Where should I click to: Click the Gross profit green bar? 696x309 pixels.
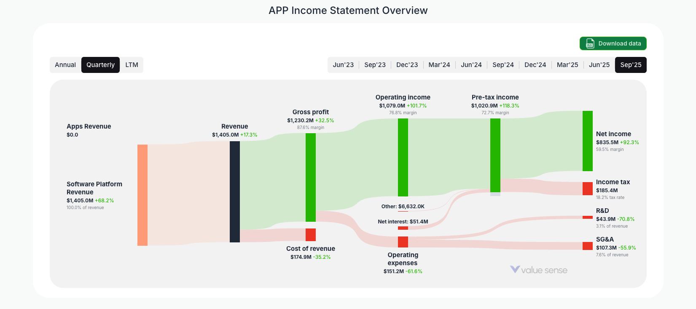[311, 177]
